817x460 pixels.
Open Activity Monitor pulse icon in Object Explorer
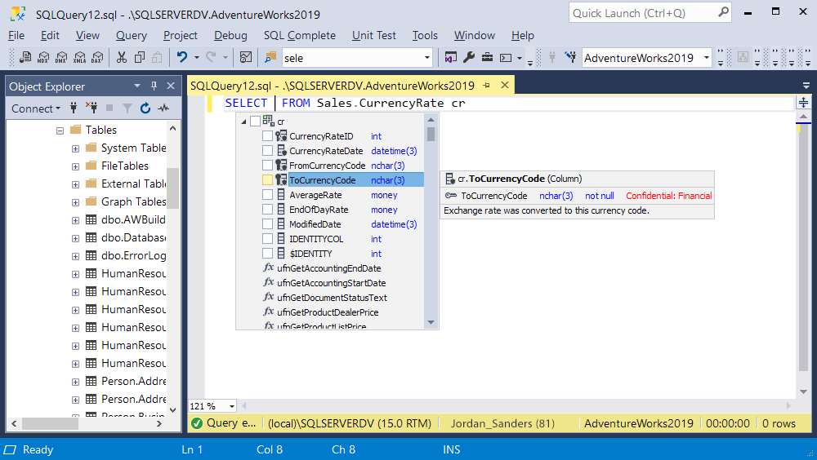[x=163, y=108]
